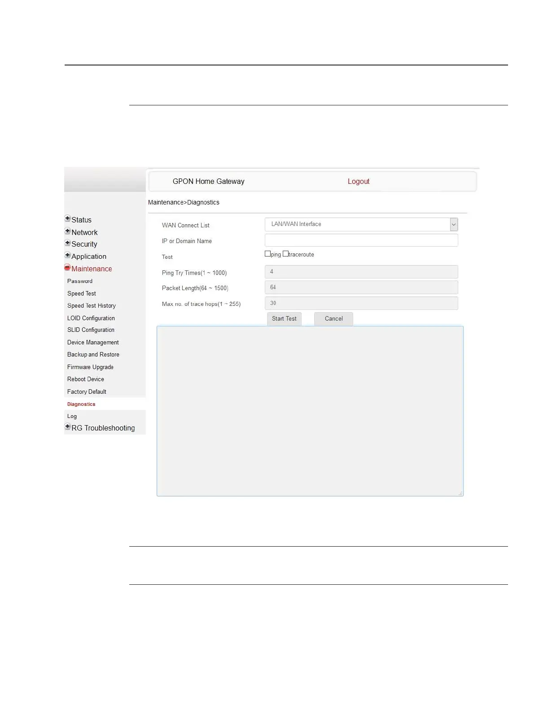Open the Security section label
Image resolution: width=548 pixels, height=709 pixels.
click(84, 244)
